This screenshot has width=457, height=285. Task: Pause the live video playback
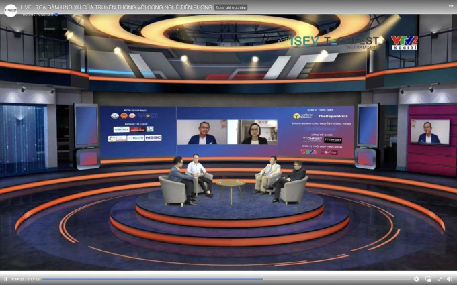tap(5, 279)
